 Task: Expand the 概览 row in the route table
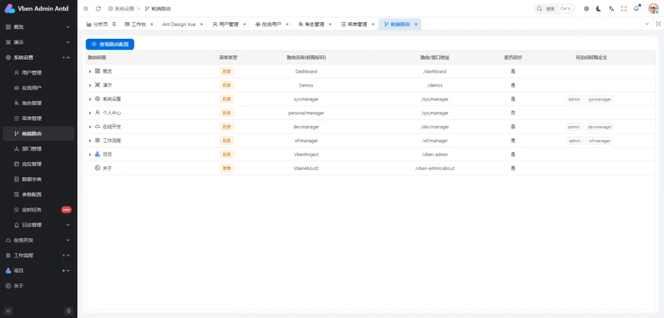pyautogui.click(x=90, y=71)
